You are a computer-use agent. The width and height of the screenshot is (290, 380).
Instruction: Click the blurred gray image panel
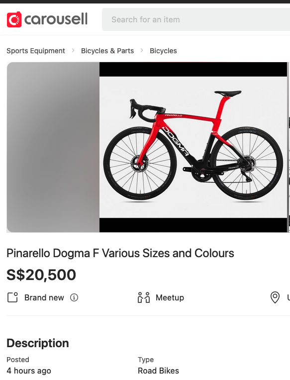tap(53, 147)
